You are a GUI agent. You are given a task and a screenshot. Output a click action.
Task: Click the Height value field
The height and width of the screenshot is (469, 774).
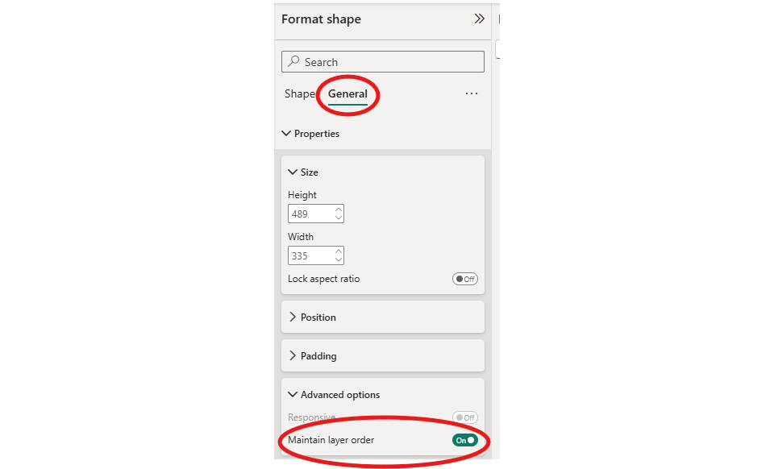click(x=310, y=214)
